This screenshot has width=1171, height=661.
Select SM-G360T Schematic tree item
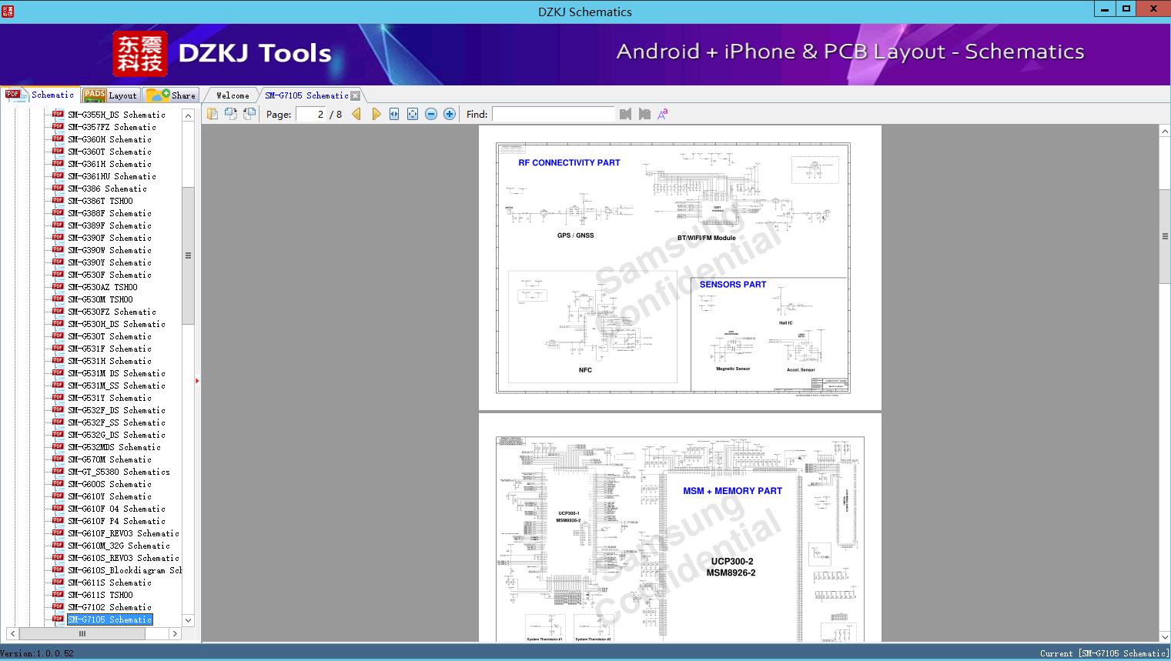coord(109,152)
